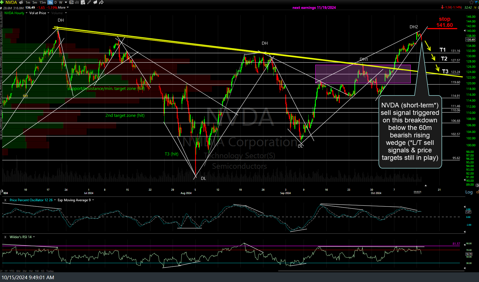The height and width of the screenshot is (282, 479).
Task: Click the curved share arrow icon
Action: [x=101, y=2]
